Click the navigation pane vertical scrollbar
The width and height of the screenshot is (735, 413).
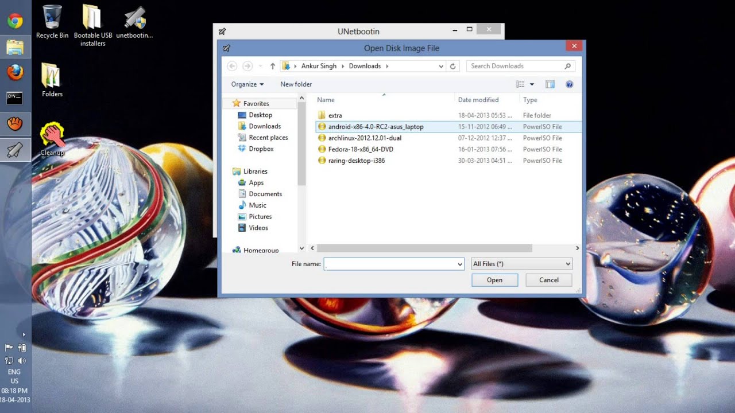click(302, 143)
